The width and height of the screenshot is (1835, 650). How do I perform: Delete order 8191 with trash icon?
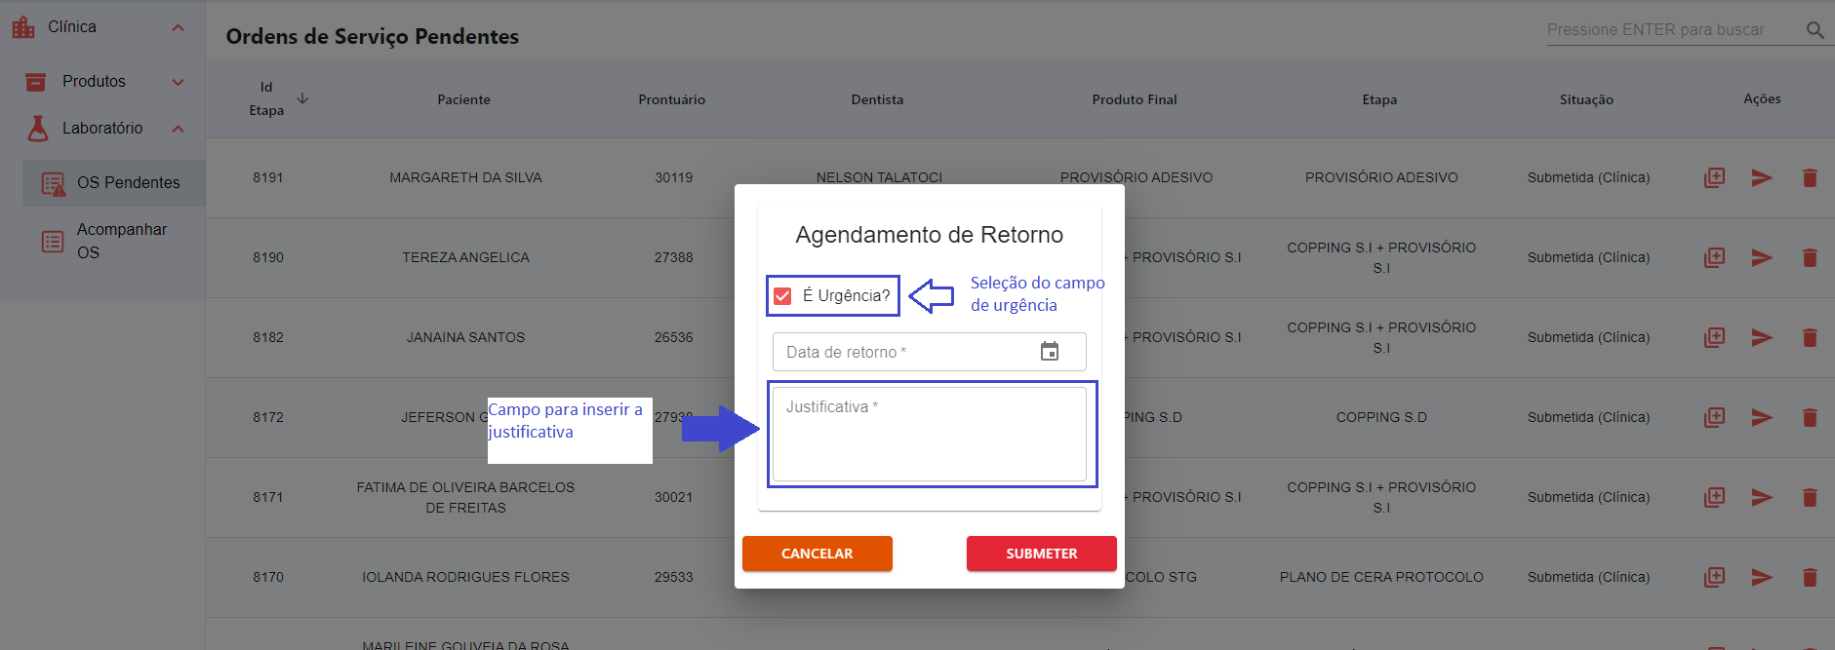point(1809,177)
